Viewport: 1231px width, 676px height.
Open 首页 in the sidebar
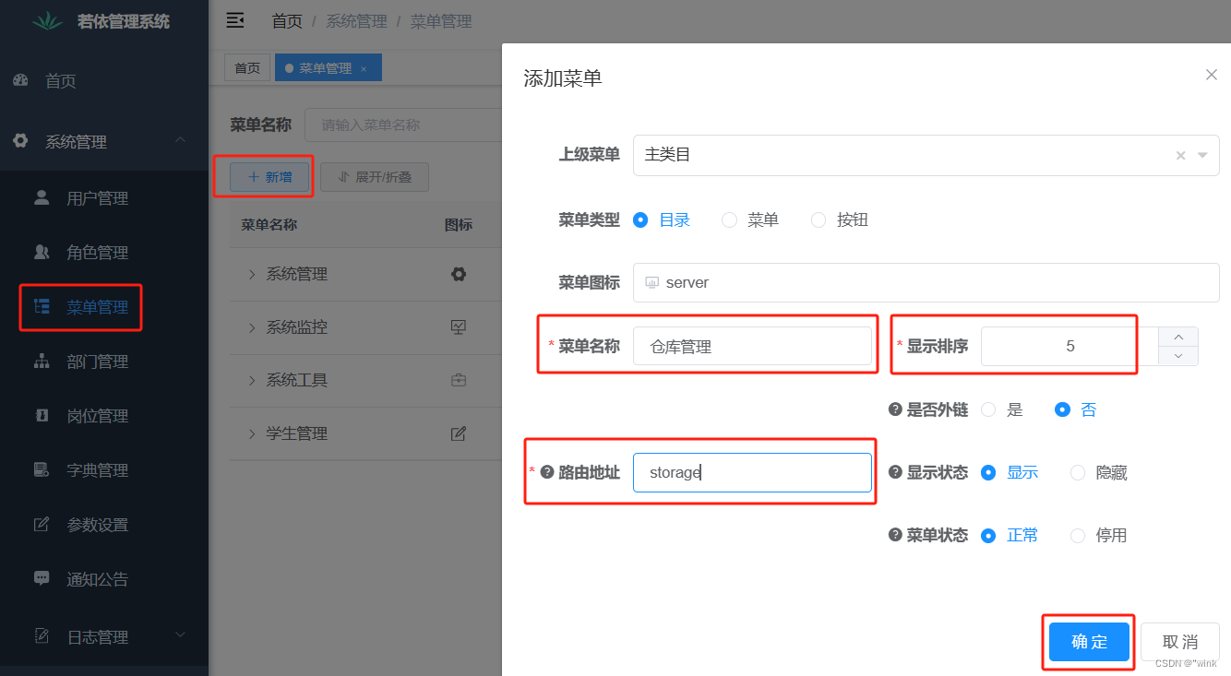pos(104,81)
